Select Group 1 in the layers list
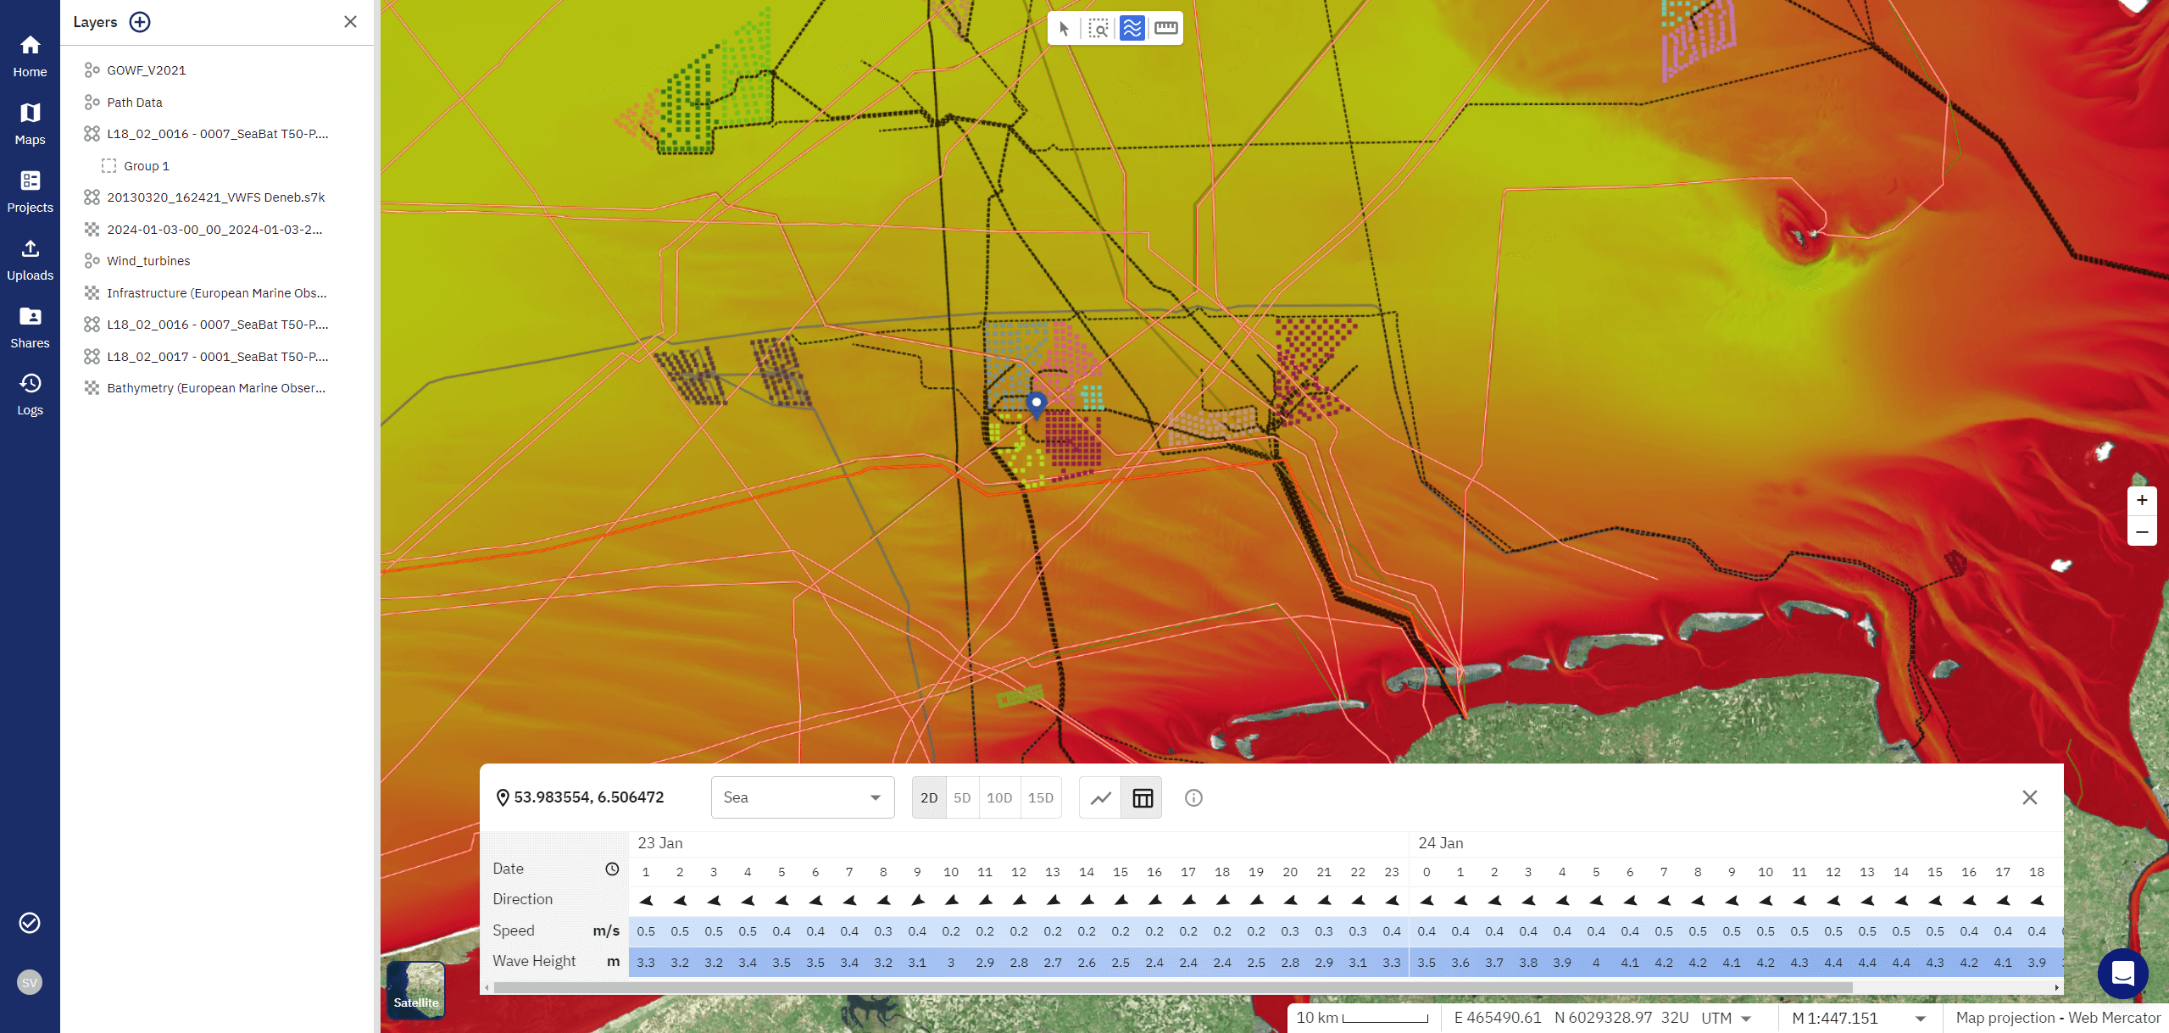Screen dimensions: 2169x1033 coord(147,165)
